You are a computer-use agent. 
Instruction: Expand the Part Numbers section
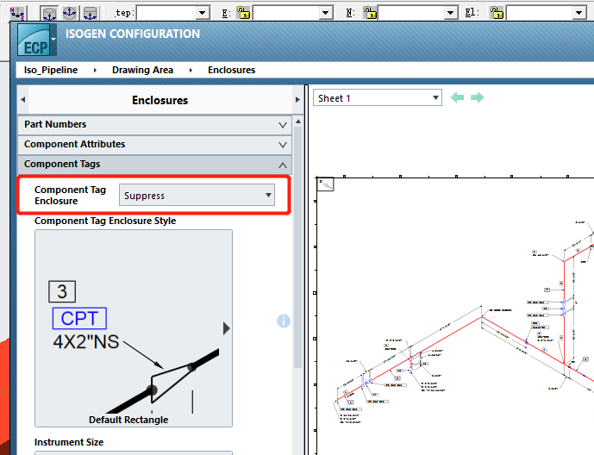click(x=154, y=125)
